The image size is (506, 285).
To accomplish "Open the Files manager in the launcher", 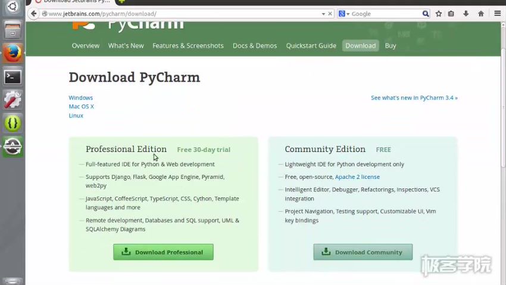I will tap(13, 30).
